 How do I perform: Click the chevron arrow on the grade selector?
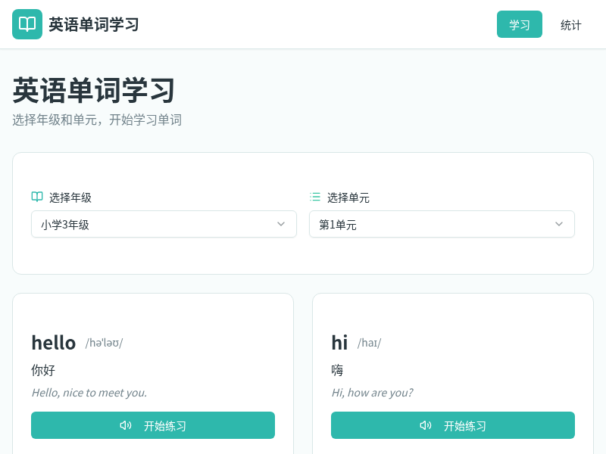280,224
